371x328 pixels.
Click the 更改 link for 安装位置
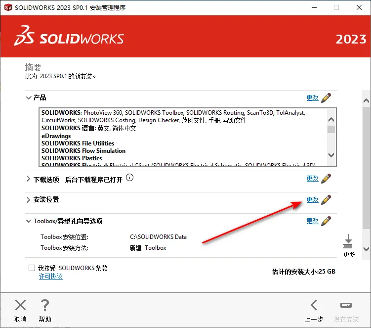pos(312,200)
